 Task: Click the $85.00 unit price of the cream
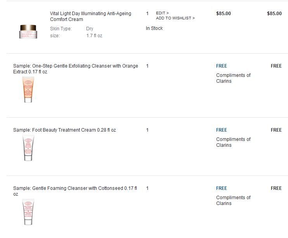point(223,14)
